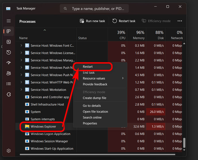Click the Run new task button
Viewport: 198px width, 160px height.
tap(92, 21)
